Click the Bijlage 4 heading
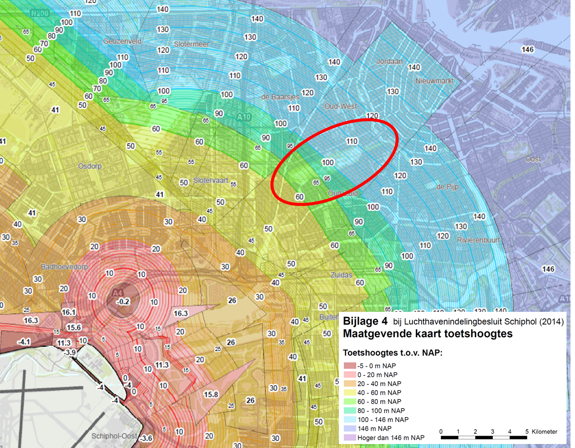Screen dimensions: 575x448 365,321
